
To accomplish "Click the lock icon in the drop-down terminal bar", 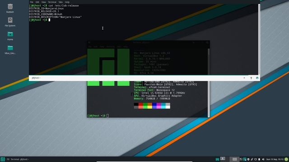I will 257,78.
